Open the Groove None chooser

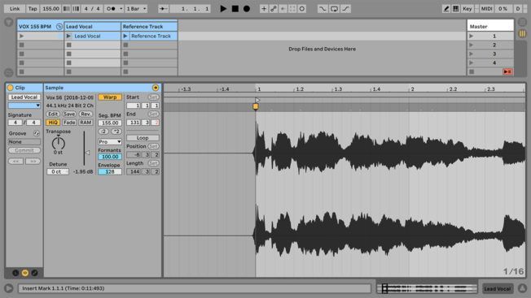tap(24, 142)
